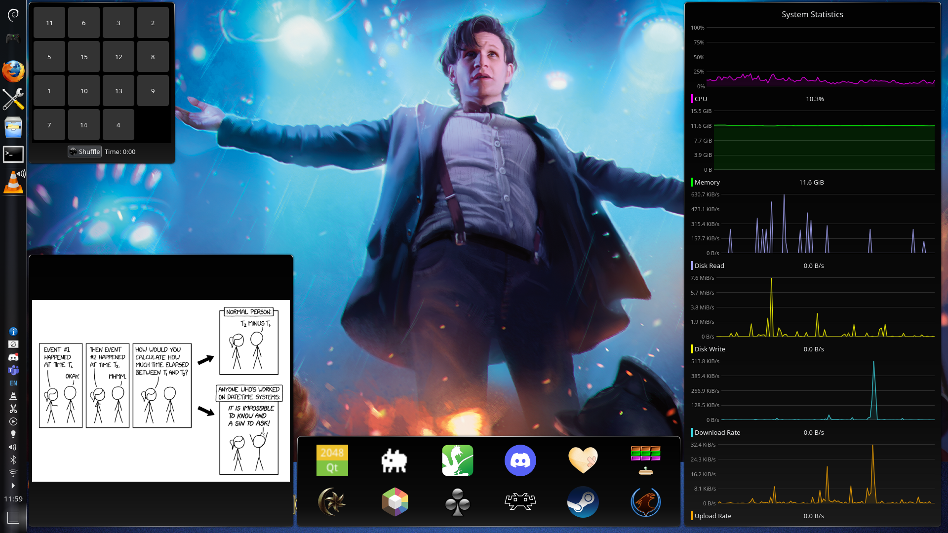Open the scissors clipboard tray icon
Screen dimensions: 948x533
[13, 409]
